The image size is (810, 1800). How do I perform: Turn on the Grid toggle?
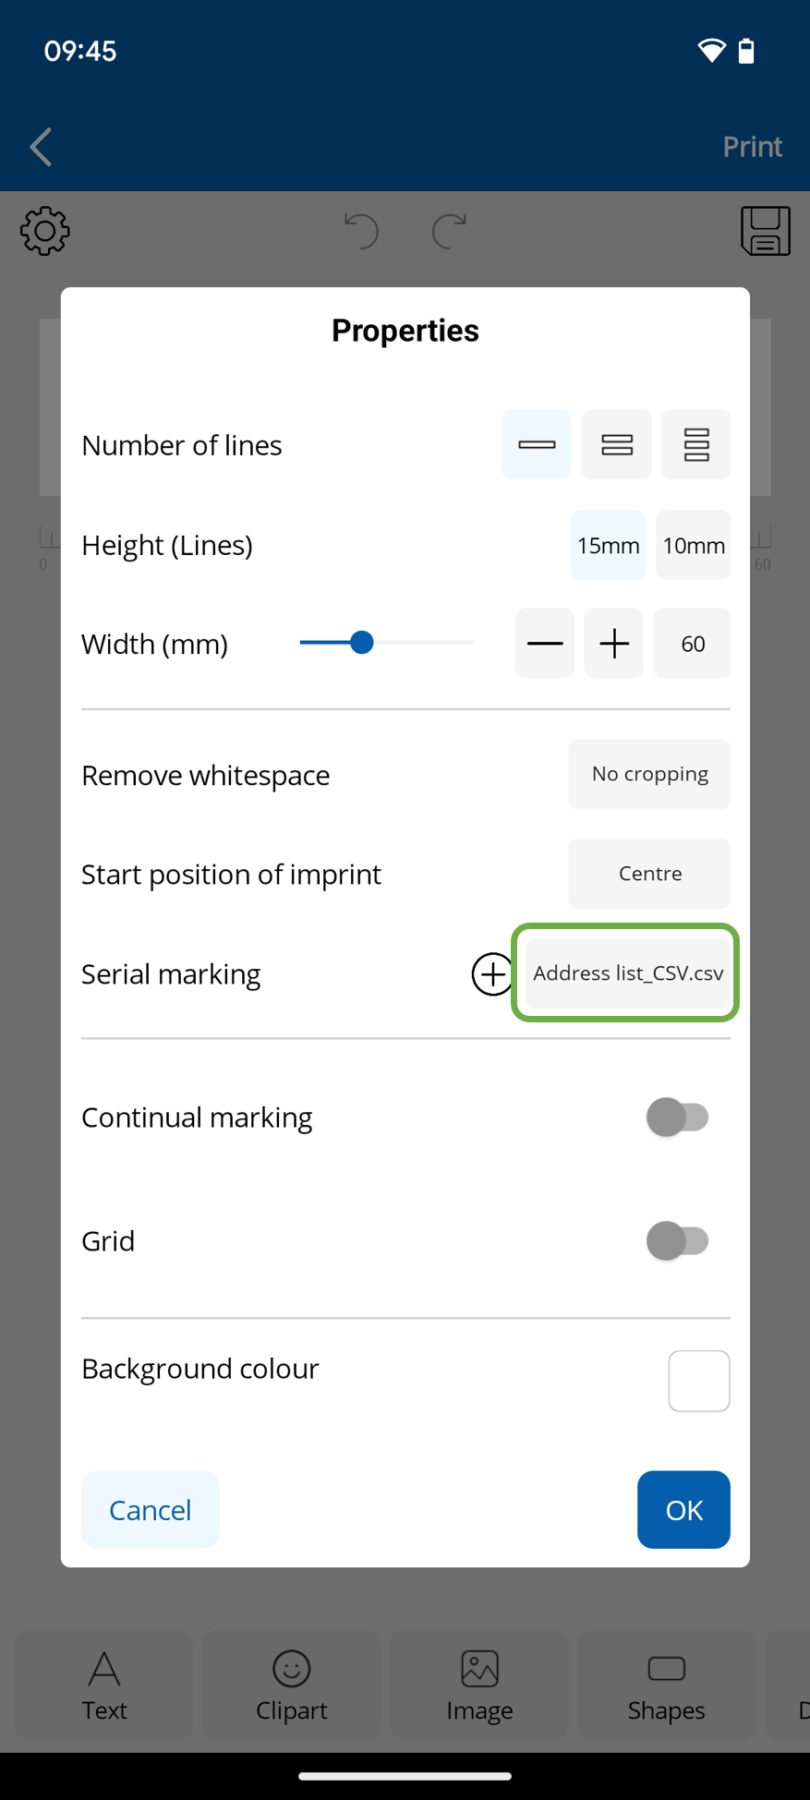point(677,1240)
